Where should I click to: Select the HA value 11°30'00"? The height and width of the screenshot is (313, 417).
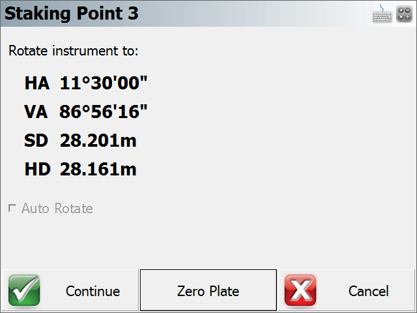(104, 83)
